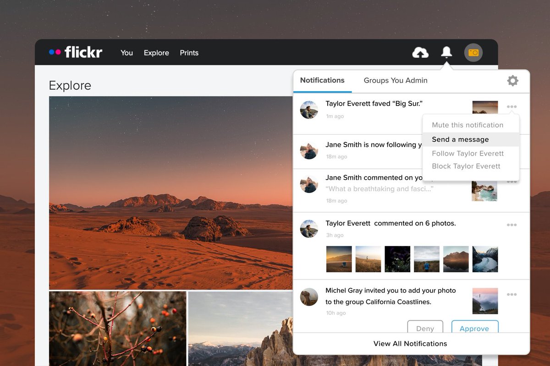Open options menu for Taylor Everett's comments notification
Image resolution: width=550 pixels, height=366 pixels.
click(511, 225)
